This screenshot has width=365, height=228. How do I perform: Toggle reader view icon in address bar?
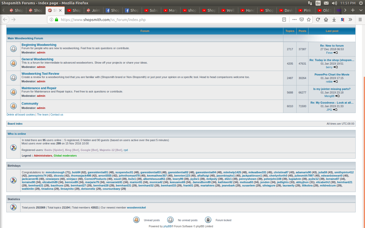[284, 20]
